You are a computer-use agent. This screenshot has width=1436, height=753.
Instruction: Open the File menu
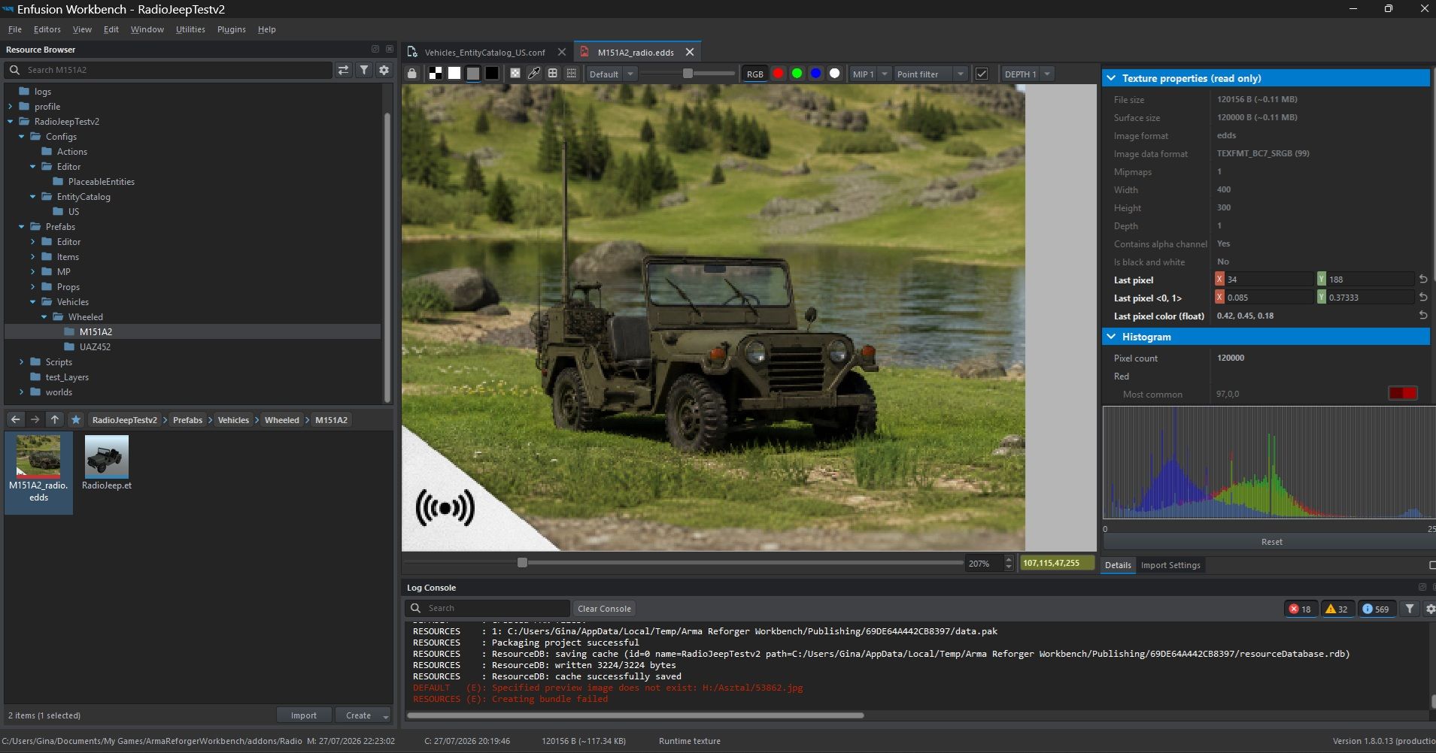15,29
